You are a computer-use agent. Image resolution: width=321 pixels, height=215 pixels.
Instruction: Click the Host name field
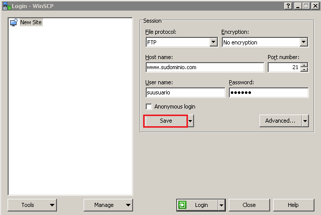tap(205, 67)
